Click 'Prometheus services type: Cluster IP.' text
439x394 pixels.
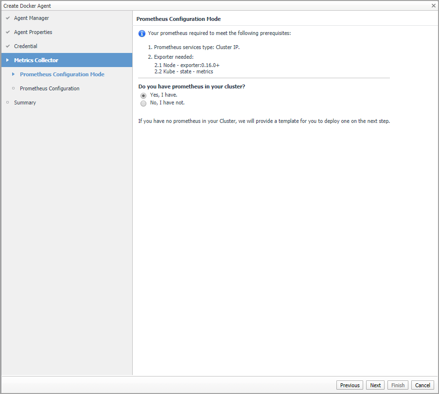point(197,47)
